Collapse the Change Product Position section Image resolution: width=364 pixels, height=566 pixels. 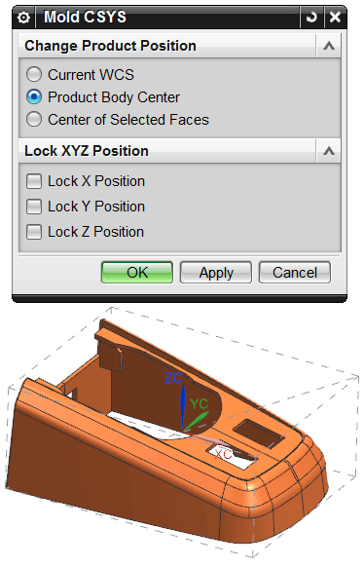coord(329,46)
